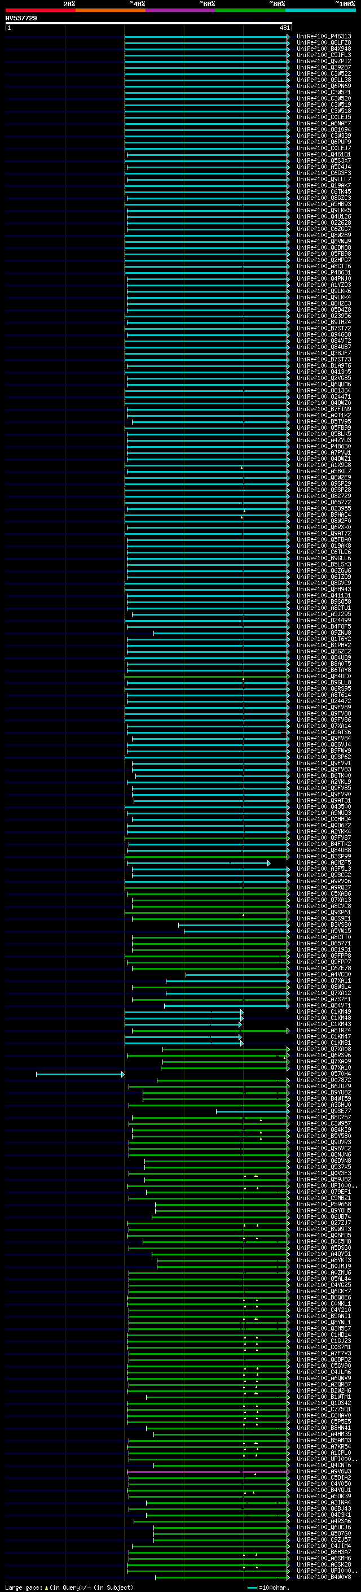The height and width of the screenshot is (1592, 361).
Task: Pick the UniRef100_C6HAV0 entry
Action: click(x=324, y=1415)
